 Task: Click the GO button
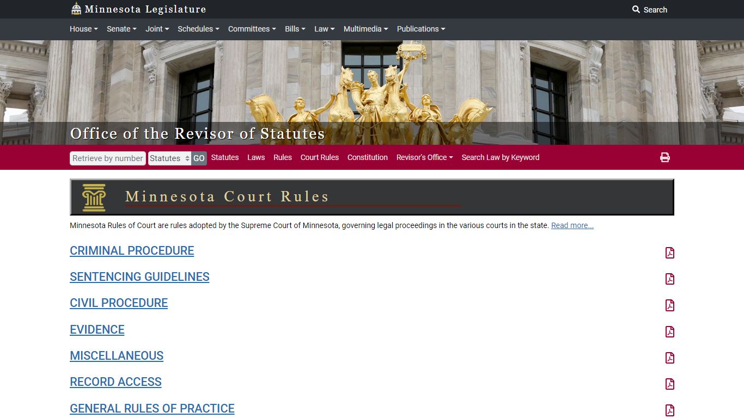pyautogui.click(x=199, y=158)
